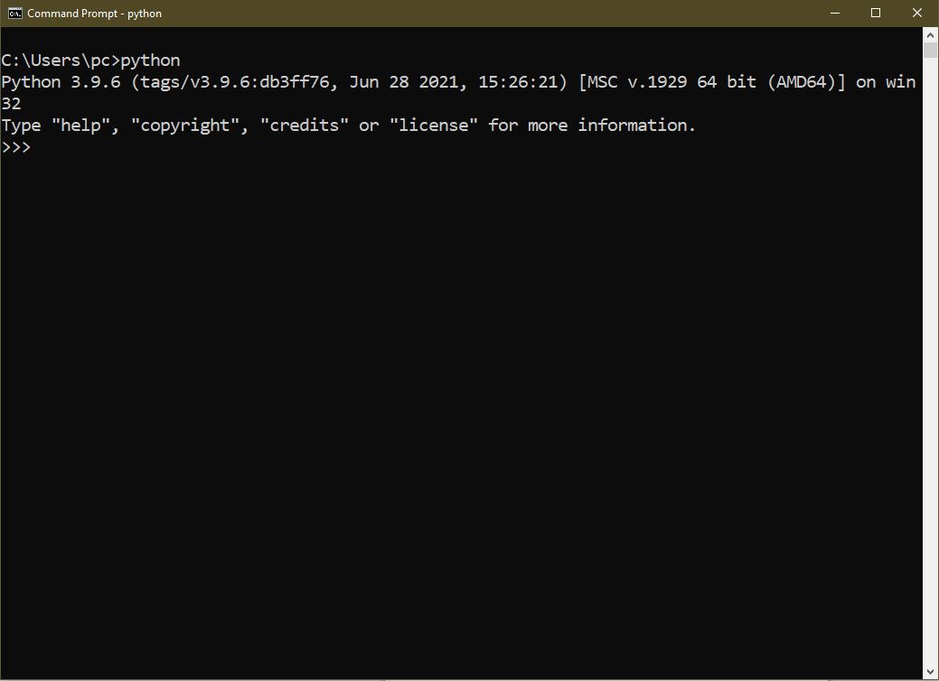Click the 'Command Prompt - python' title text
The height and width of the screenshot is (681, 939).
[x=95, y=14]
